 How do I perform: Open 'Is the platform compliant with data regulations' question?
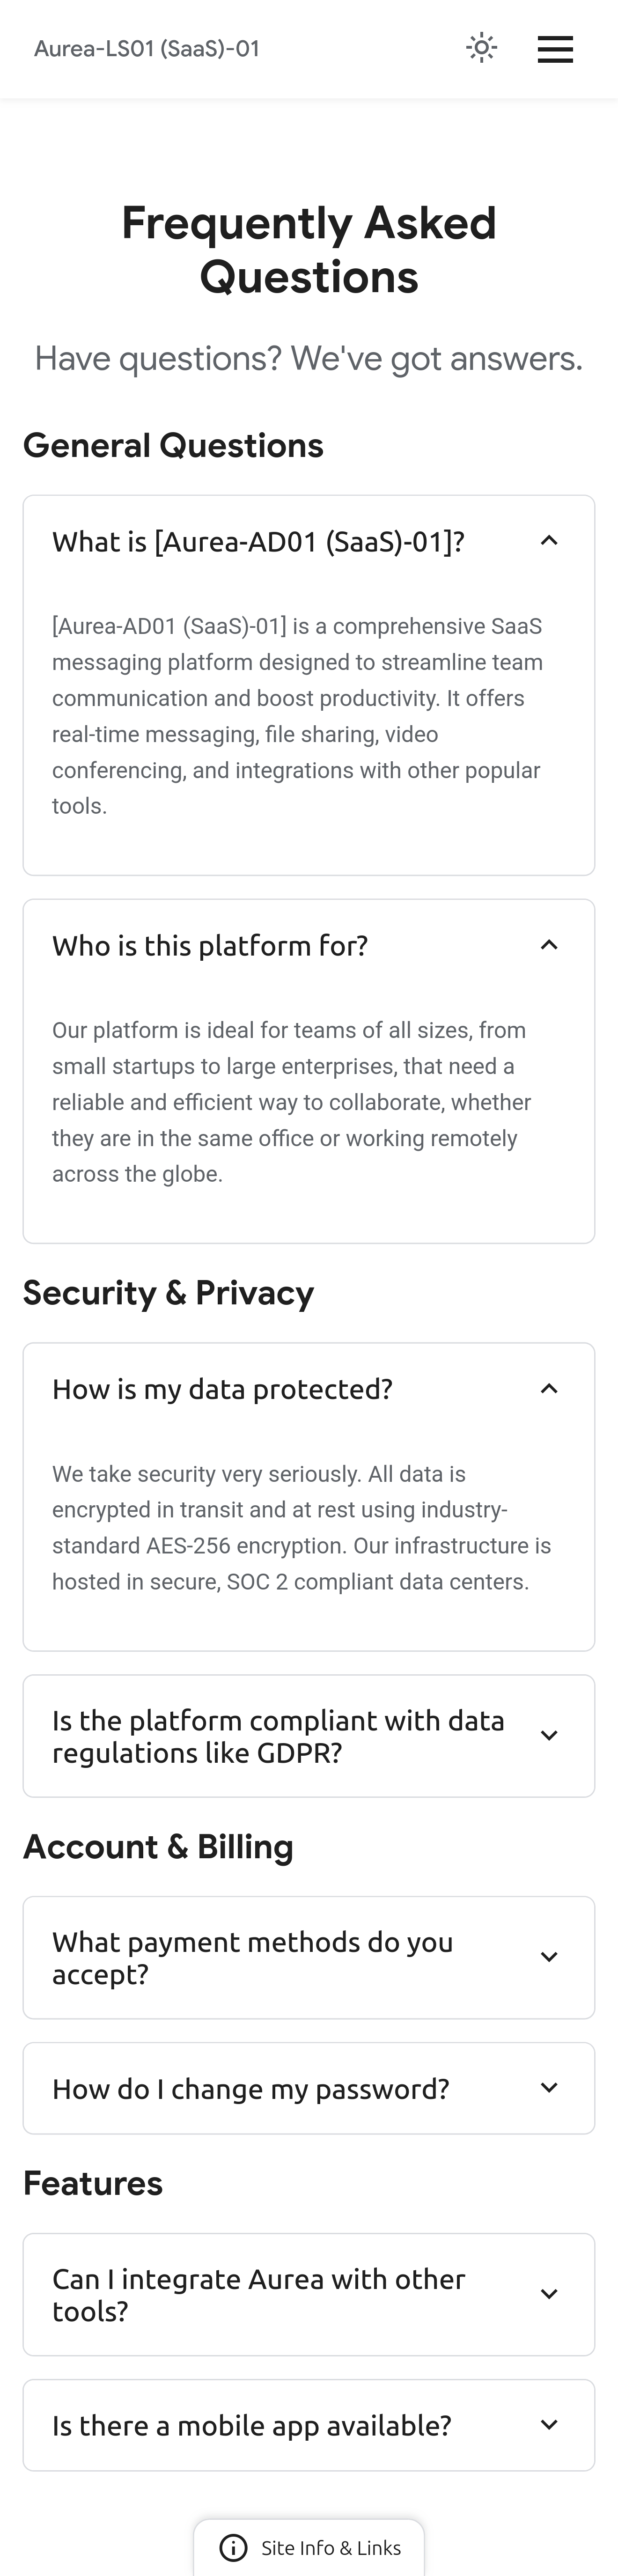[x=278, y=1736]
